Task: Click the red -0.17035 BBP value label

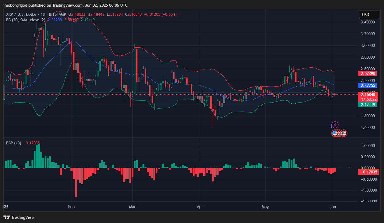Action: coord(369,172)
